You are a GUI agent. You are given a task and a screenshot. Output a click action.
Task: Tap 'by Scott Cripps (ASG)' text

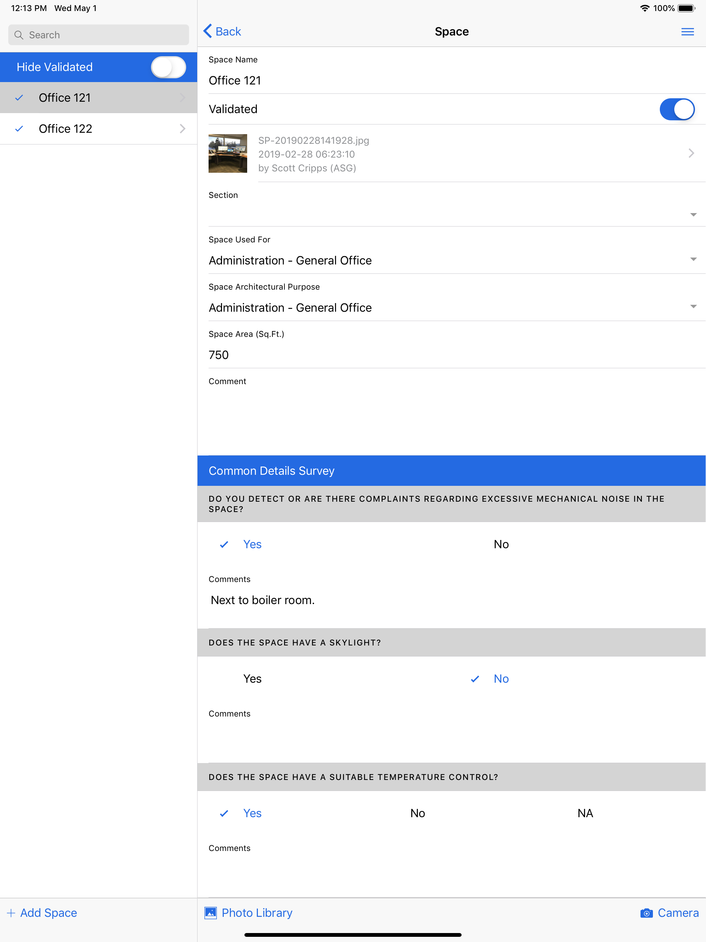point(307,168)
